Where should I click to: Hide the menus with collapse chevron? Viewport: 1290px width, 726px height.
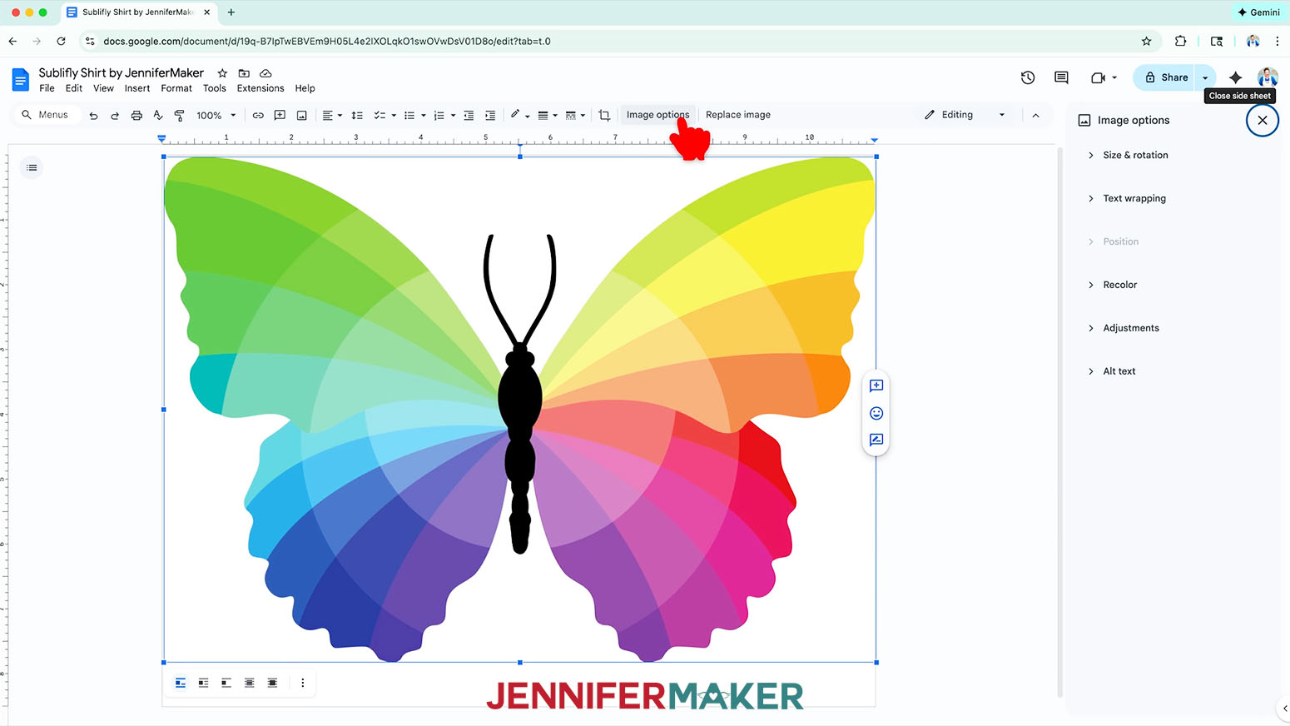pos(1035,116)
